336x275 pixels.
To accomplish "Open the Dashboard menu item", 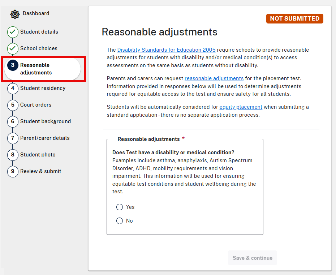I will (36, 13).
